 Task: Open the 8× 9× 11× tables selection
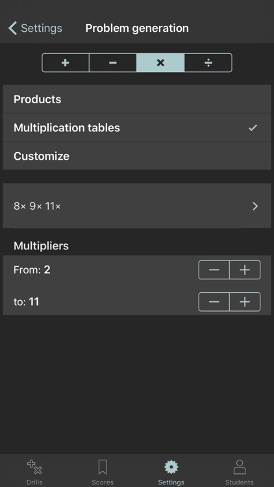click(x=137, y=206)
